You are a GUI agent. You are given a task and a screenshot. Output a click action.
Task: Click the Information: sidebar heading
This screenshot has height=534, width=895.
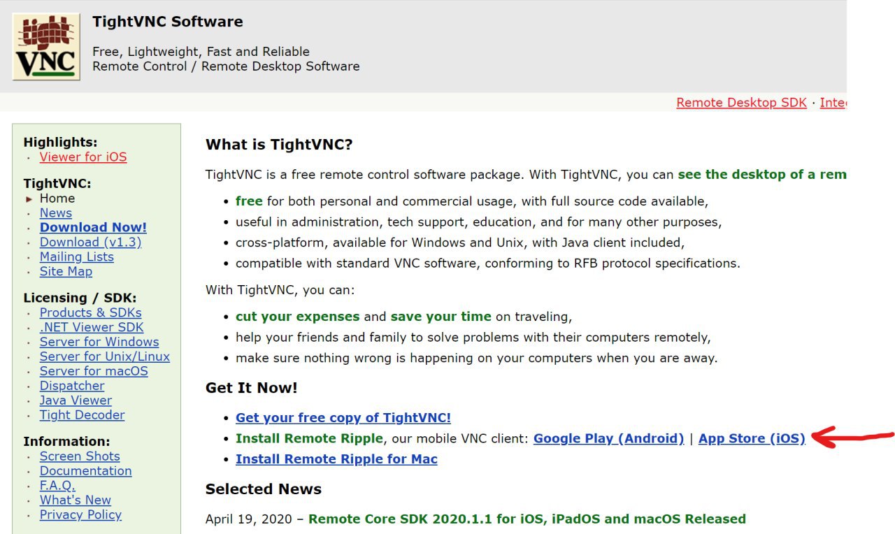pyautogui.click(x=66, y=442)
